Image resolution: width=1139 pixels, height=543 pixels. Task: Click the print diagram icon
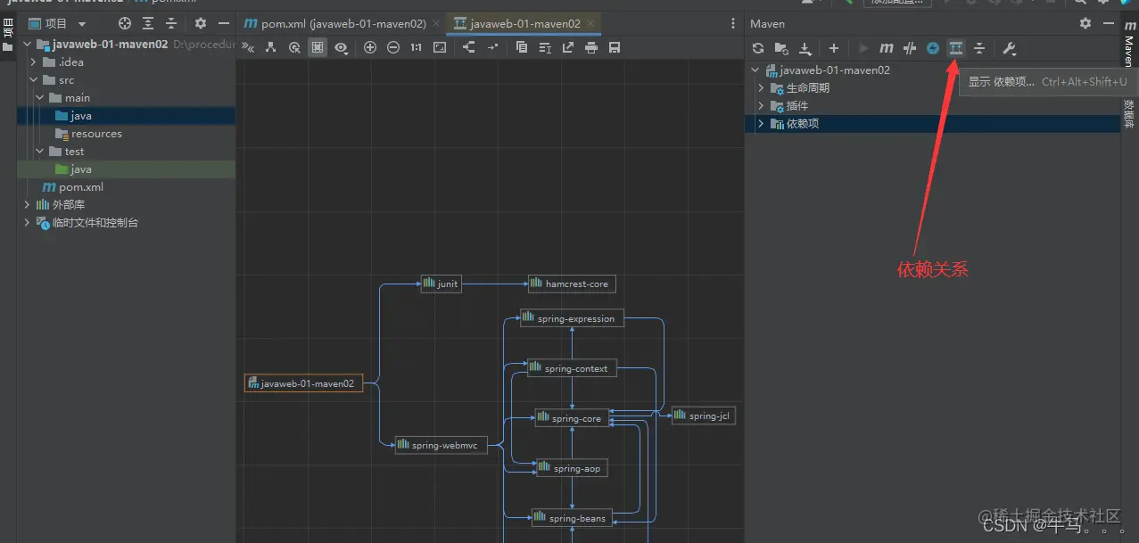[x=591, y=47]
